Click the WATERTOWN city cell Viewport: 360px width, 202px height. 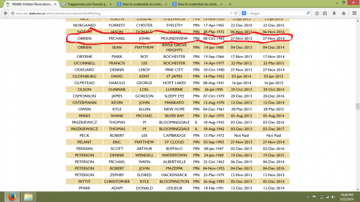pyautogui.click(x=174, y=155)
